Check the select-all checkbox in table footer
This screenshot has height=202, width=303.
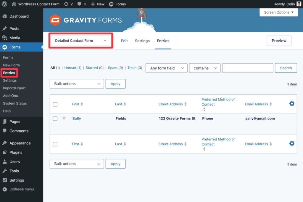pos(55,144)
